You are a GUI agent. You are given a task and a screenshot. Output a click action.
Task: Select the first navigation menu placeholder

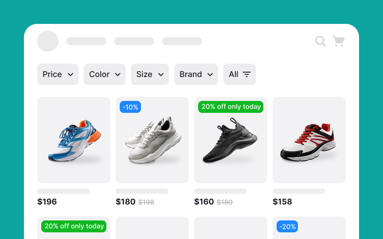pos(86,41)
